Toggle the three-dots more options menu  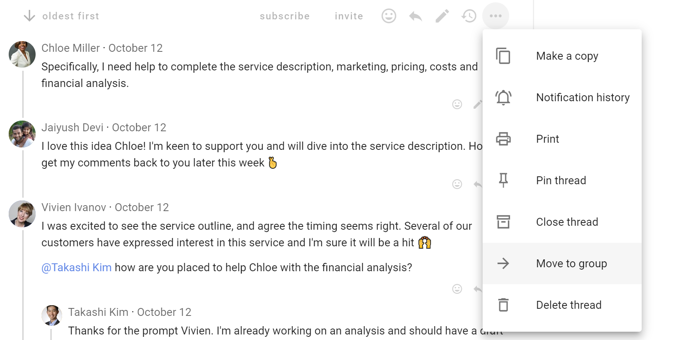coord(495,16)
